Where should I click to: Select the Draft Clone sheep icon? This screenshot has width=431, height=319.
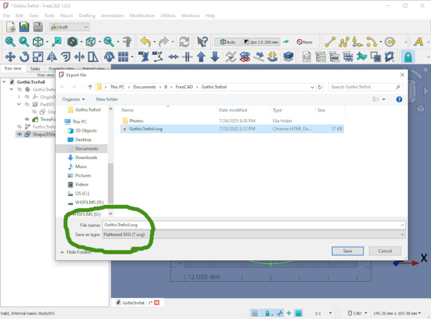(x=109, y=57)
